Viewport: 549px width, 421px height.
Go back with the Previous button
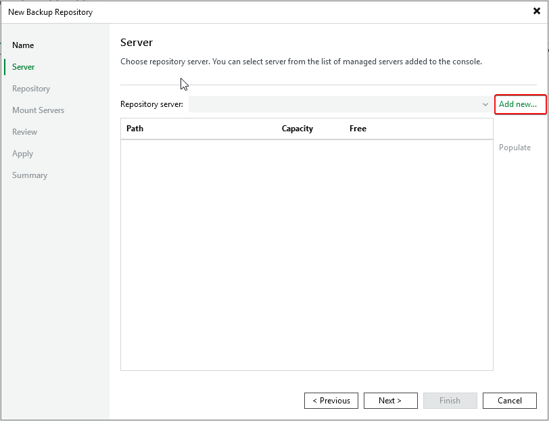pos(331,401)
